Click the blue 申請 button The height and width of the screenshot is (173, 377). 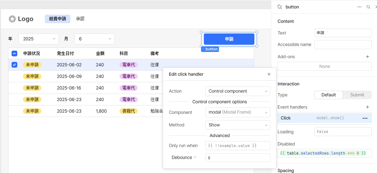229,39
